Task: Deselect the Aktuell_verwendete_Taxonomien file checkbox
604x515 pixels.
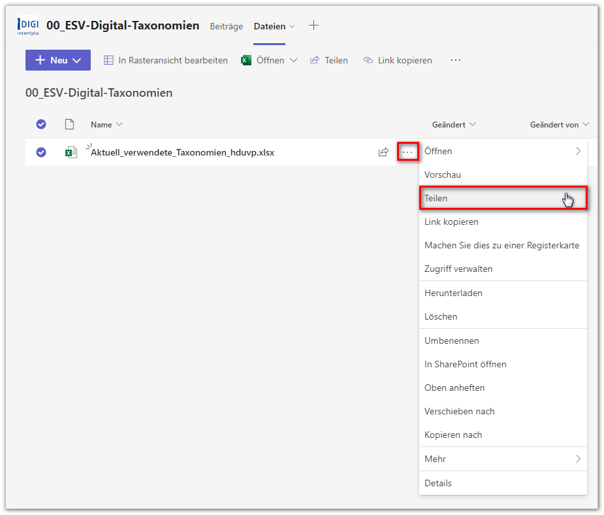Action: (x=41, y=152)
